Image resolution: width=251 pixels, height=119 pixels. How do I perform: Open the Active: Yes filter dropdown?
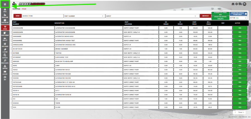[x=238, y=18]
